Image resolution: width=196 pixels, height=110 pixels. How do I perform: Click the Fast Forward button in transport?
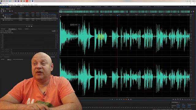[x=122, y=99]
